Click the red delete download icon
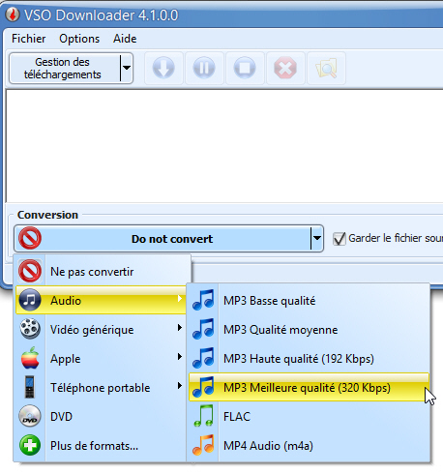 click(x=285, y=68)
